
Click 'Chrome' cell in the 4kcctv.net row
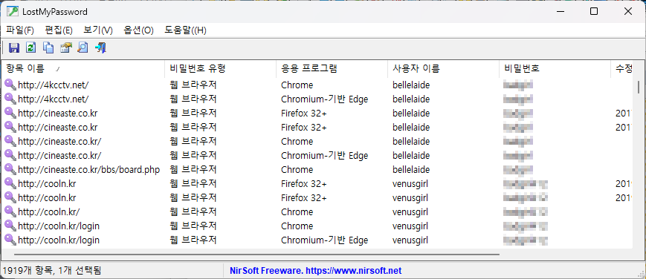[x=297, y=85]
